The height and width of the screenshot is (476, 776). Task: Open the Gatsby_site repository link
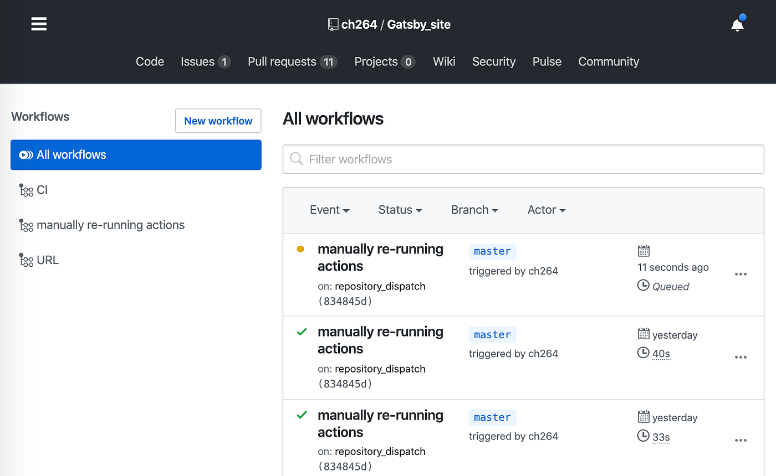419,25
